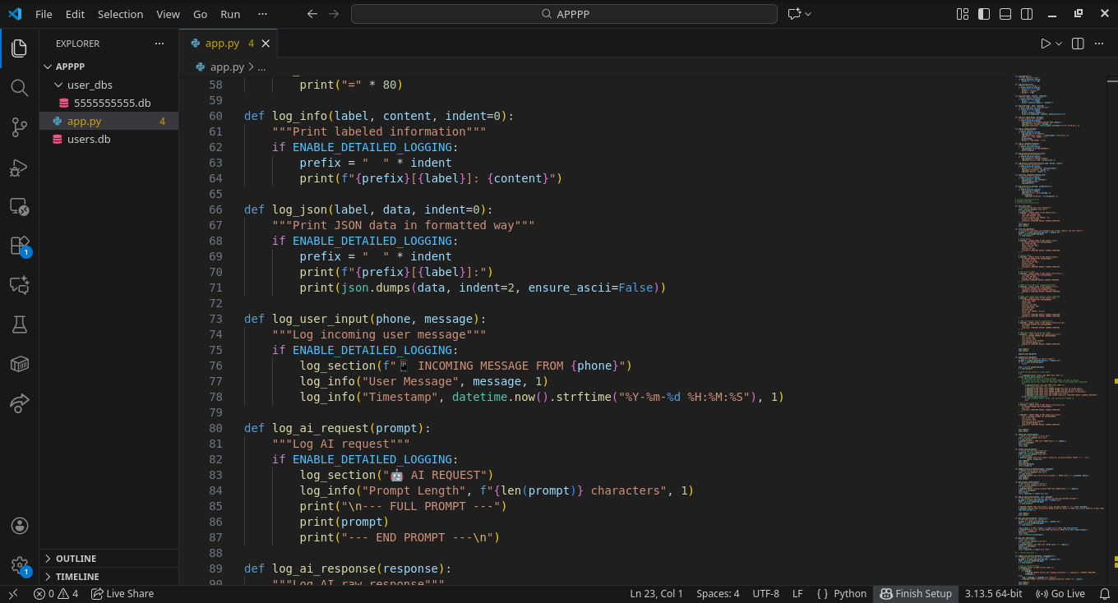Open the Manage settings gear
The width and height of the screenshot is (1118, 603).
(x=20, y=565)
